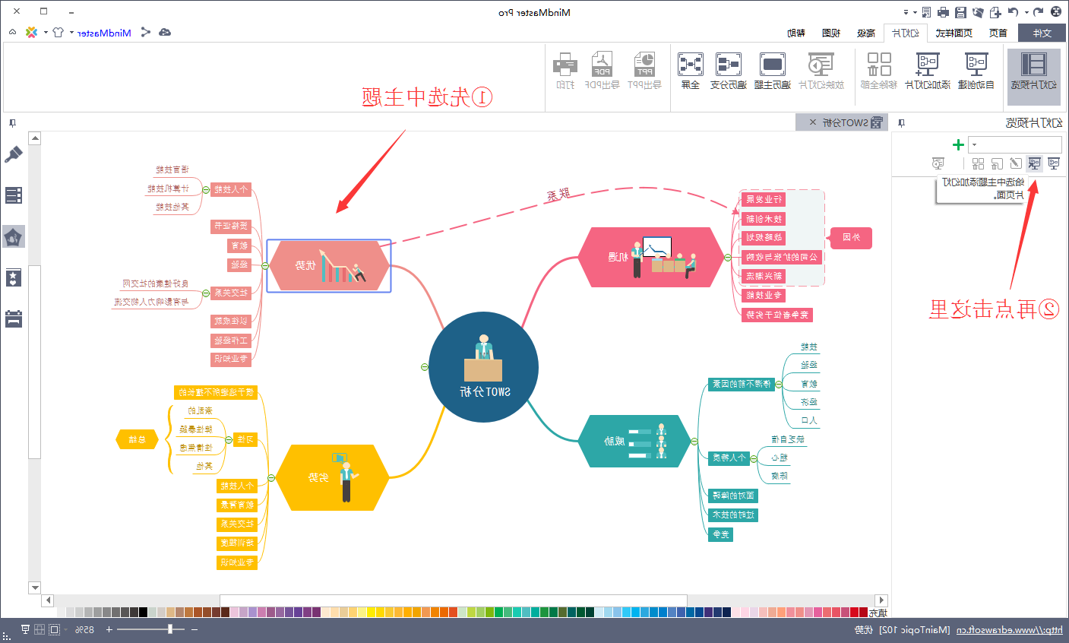This screenshot has width=1069, height=643.
Task: Pin the 幻灯片预览 panel
Action: [x=901, y=122]
